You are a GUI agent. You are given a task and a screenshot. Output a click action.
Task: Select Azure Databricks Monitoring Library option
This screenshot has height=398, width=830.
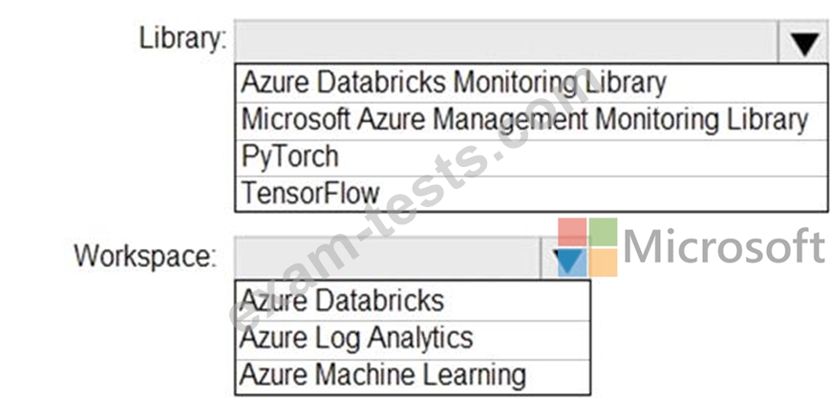point(531,83)
